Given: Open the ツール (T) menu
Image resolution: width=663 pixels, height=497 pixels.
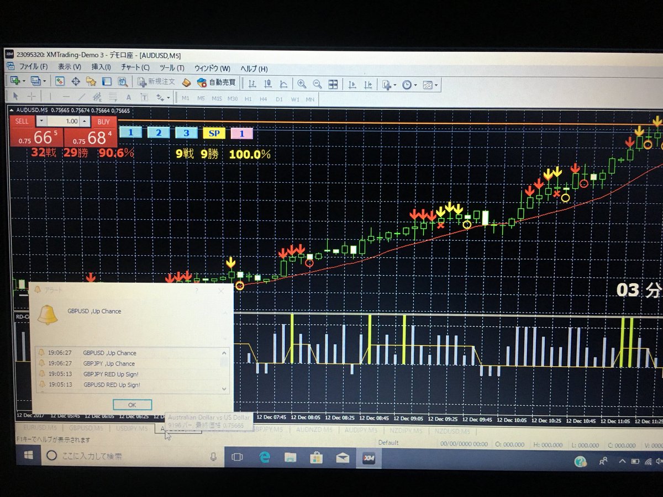Looking at the screenshot, I should pyautogui.click(x=172, y=68).
